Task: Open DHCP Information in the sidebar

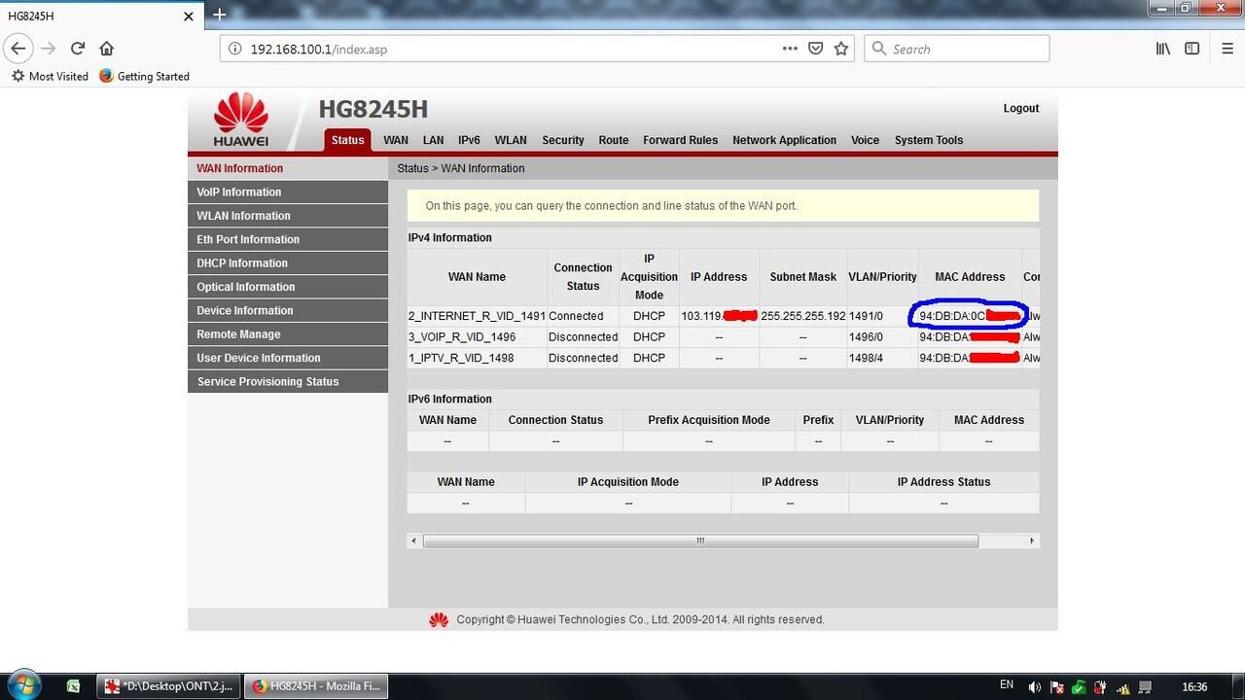Action: (242, 262)
